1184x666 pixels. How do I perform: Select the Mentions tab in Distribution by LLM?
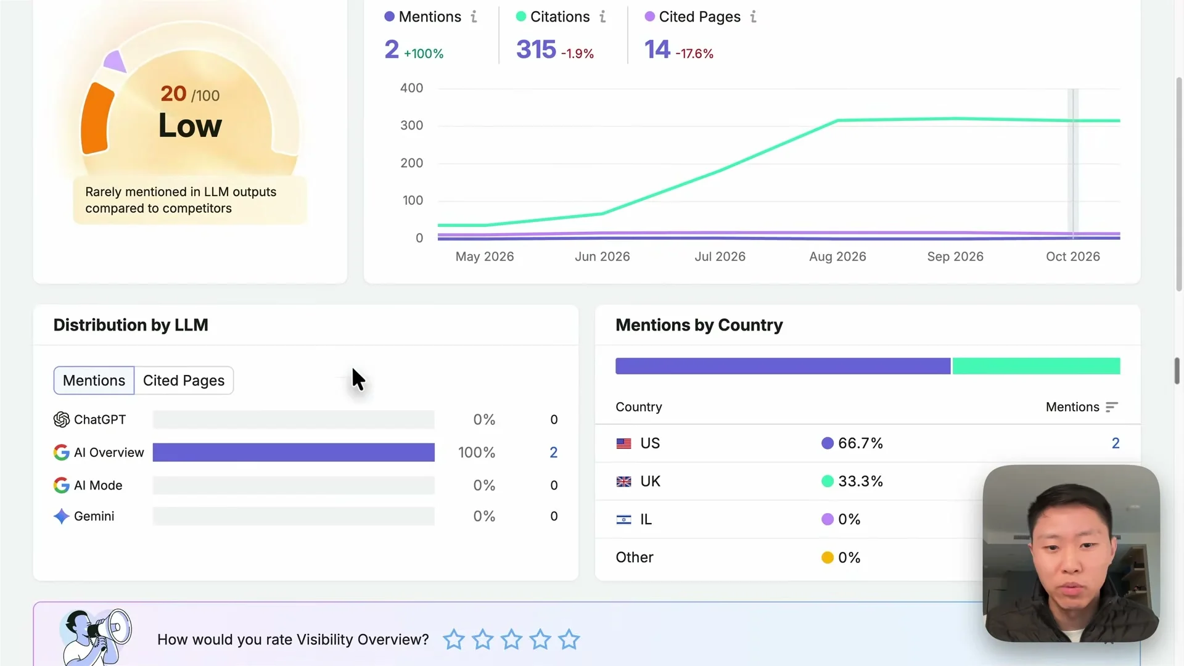(94, 380)
